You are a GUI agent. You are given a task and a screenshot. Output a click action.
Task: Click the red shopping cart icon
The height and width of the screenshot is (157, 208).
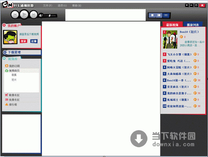tap(7, 95)
